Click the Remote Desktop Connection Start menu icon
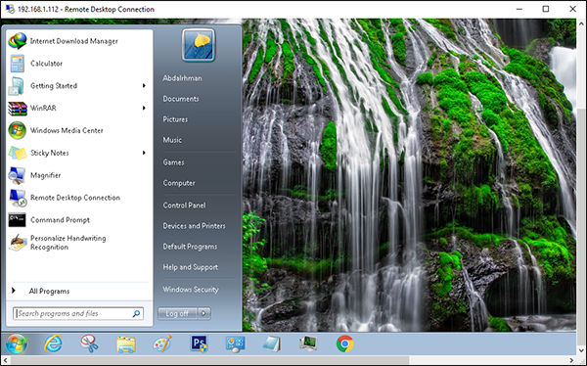This screenshot has height=366, width=587. click(x=18, y=198)
